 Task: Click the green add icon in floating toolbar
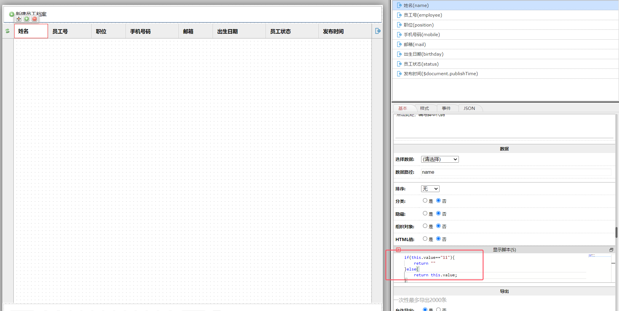coord(27,19)
